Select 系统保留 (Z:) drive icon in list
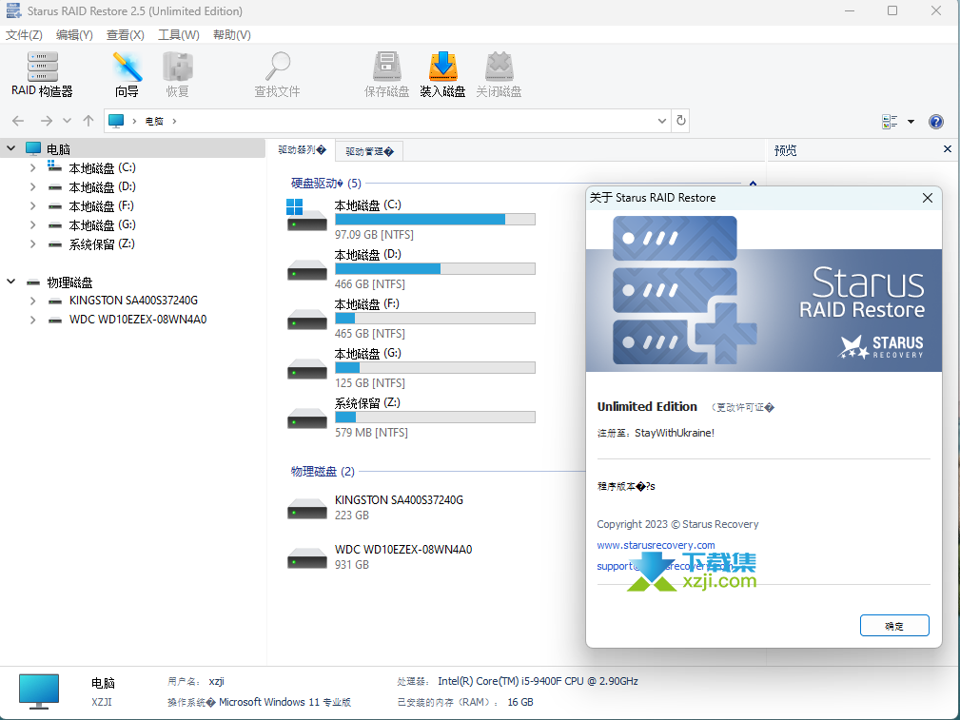960x720 pixels. pos(306,418)
